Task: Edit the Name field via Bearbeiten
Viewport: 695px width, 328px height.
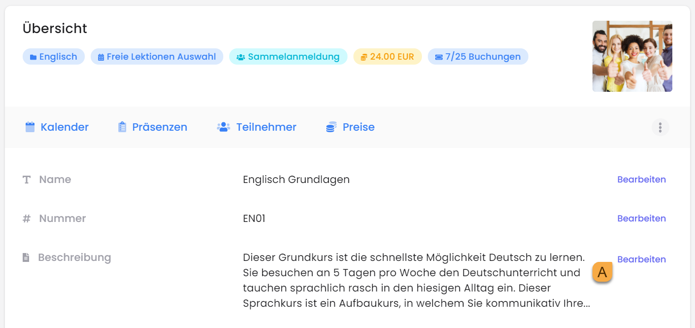Action: pyautogui.click(x=641, y=180)
